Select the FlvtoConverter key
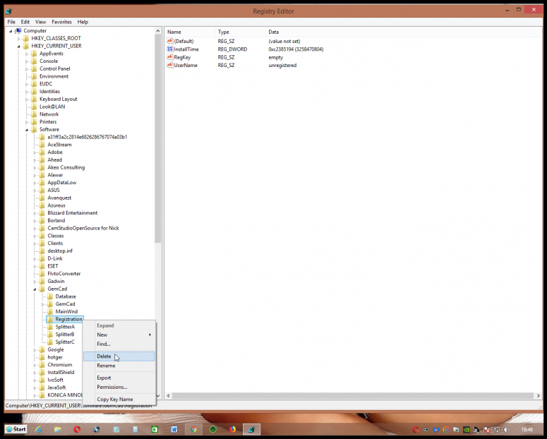Image resolution: width=547 pixels, height=439 pixels. click(x=64, y=274)
